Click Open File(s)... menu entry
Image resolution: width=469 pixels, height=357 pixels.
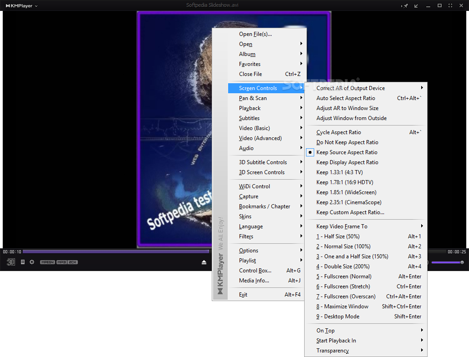coord(266,34)
